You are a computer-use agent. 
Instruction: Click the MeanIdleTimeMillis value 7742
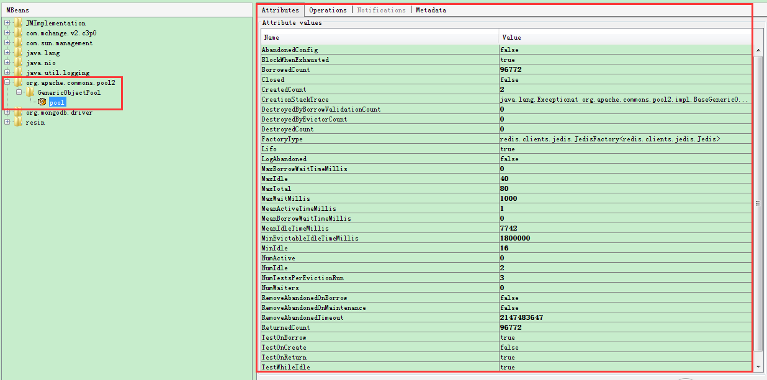click(508, 228)
